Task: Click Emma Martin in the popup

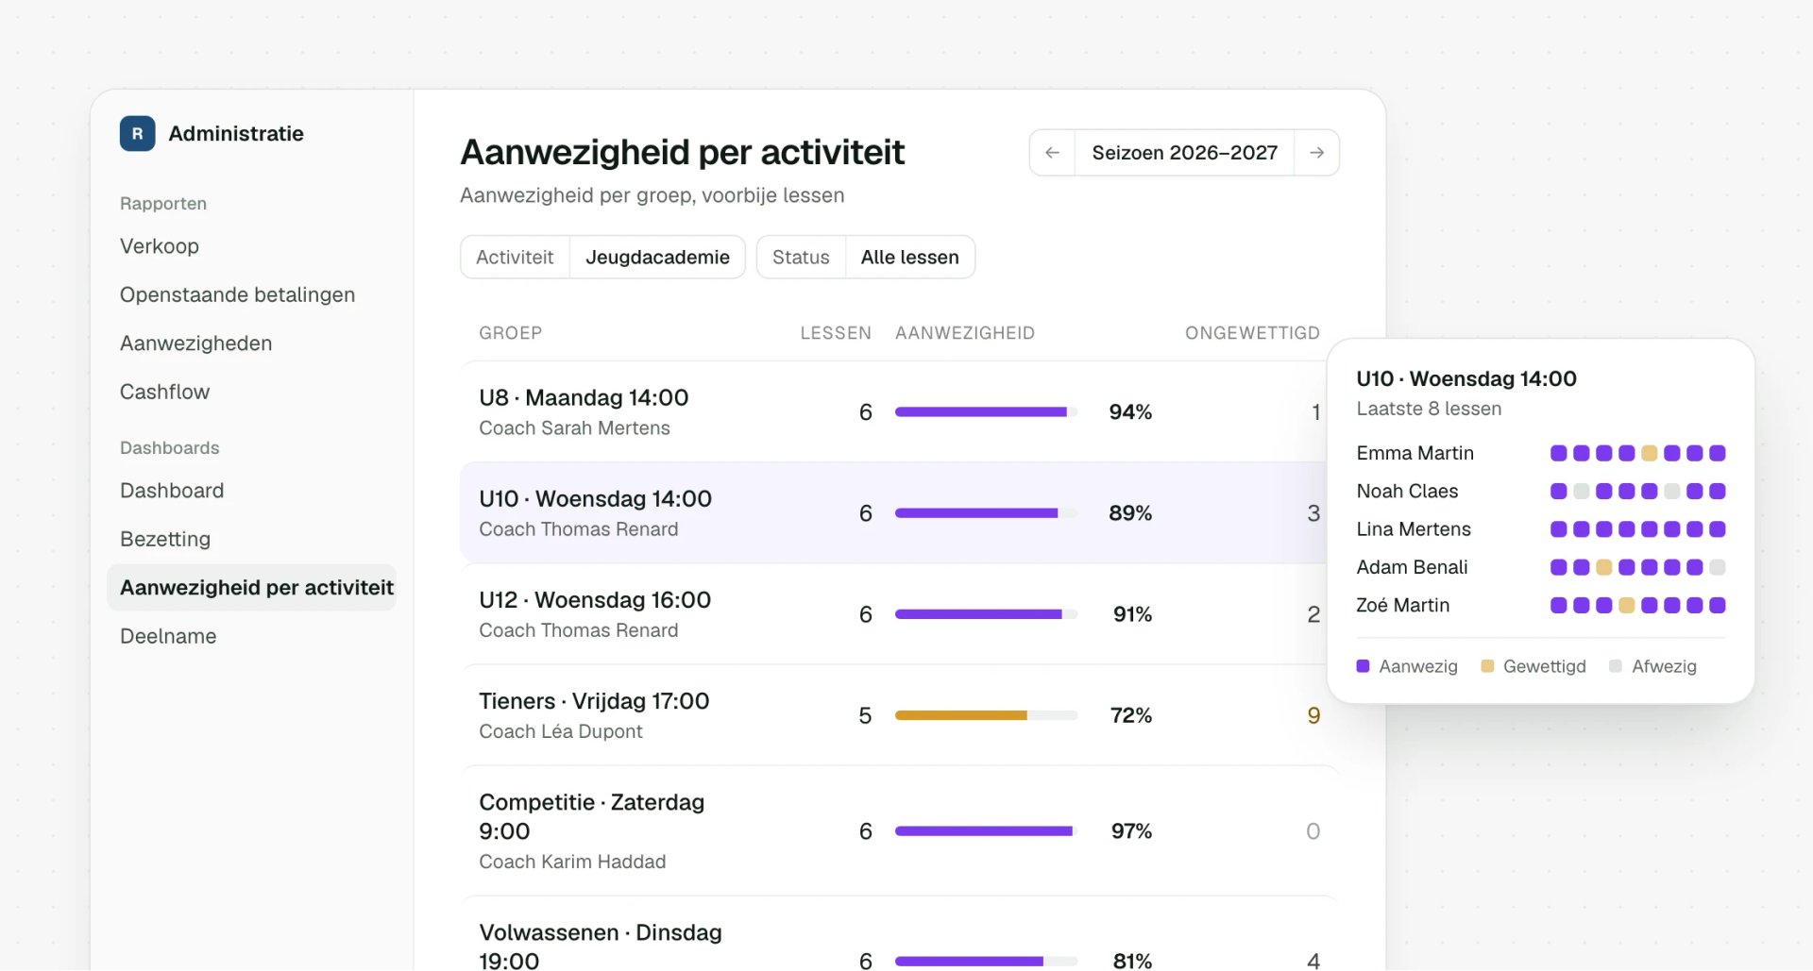Action: pyautogui.click(x=1415, y=453)
